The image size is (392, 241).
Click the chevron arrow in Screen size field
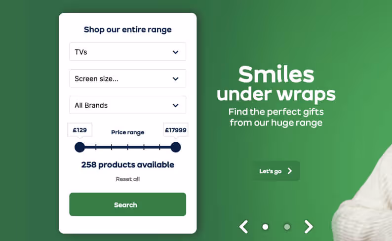point(175,79)
